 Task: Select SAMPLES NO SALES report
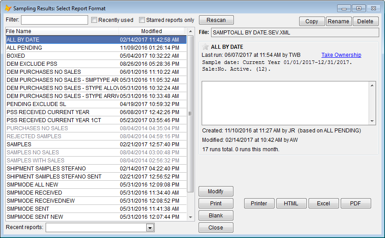pos(96,152)
